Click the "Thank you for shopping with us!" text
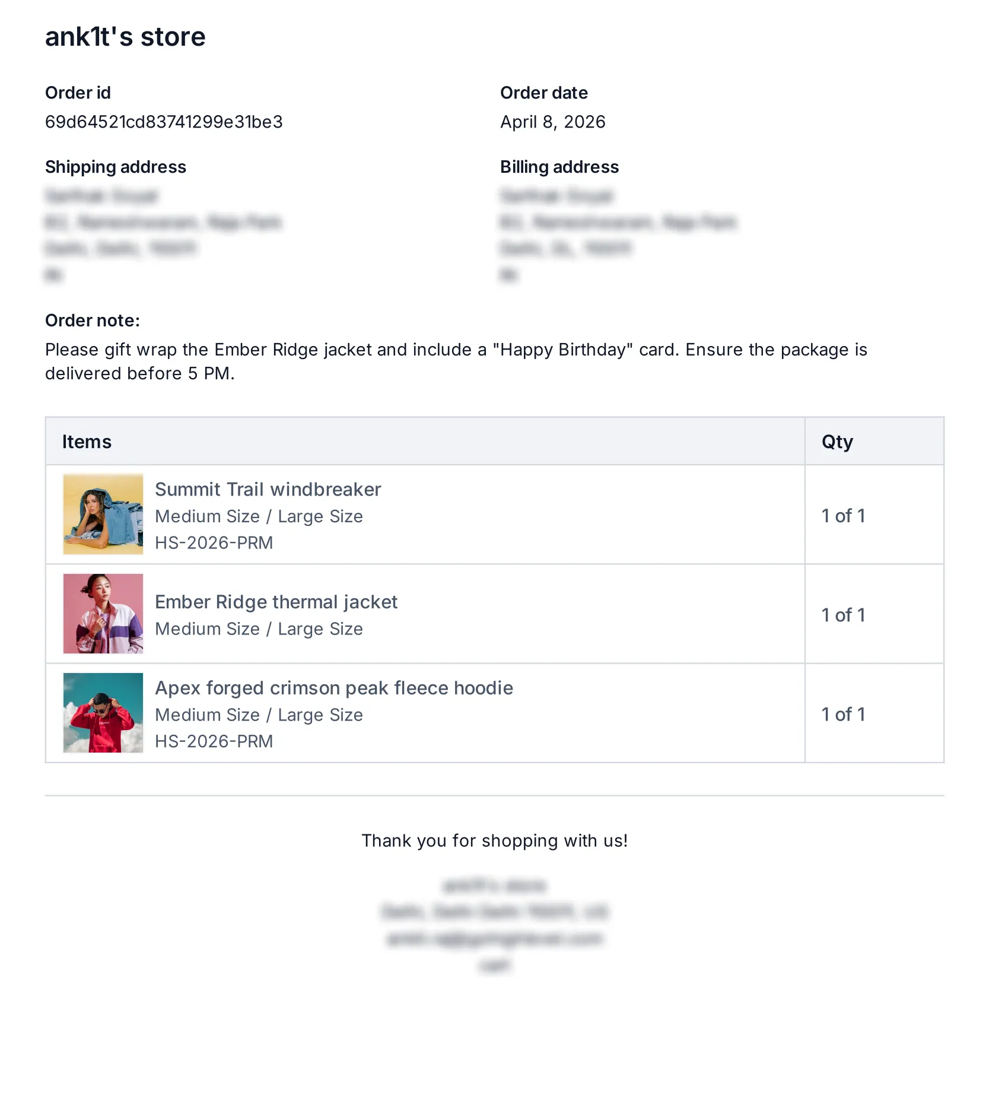986x1098 pixels. coord(494,840)
